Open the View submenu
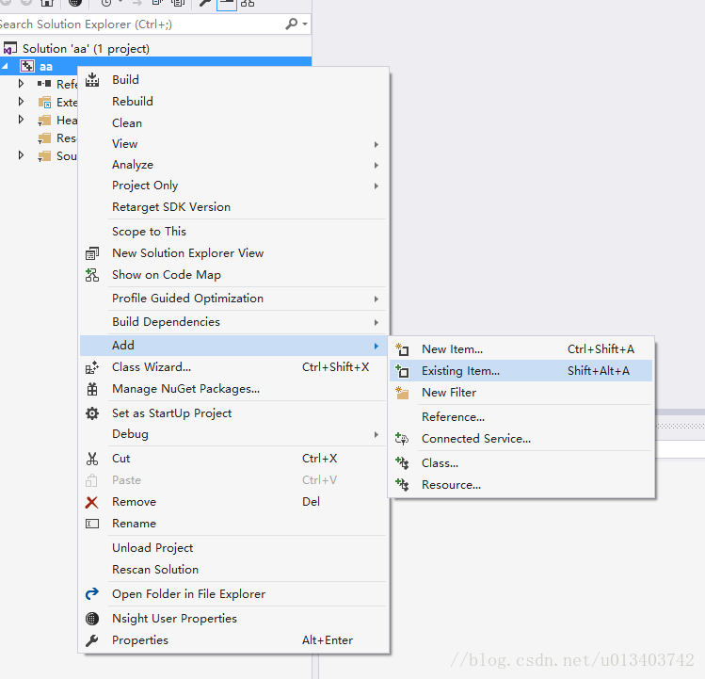 (232, 144)
